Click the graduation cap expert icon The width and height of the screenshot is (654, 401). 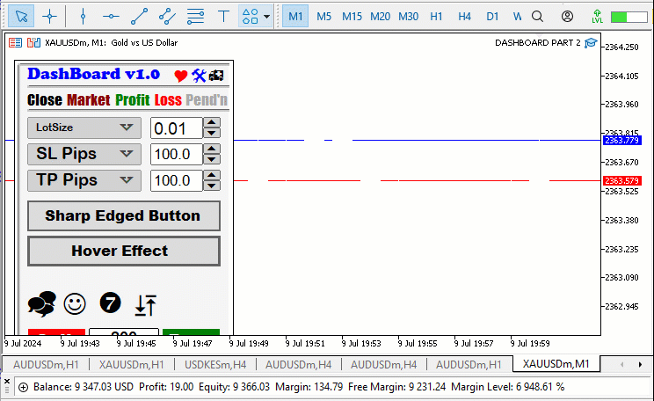pyautogui.click(x=591, y=42)
